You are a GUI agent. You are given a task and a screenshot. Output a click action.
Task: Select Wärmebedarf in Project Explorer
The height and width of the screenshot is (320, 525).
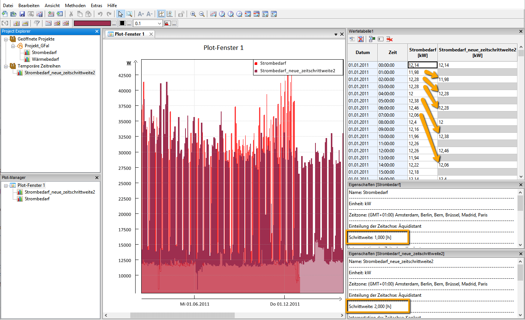tap(45, 59)
